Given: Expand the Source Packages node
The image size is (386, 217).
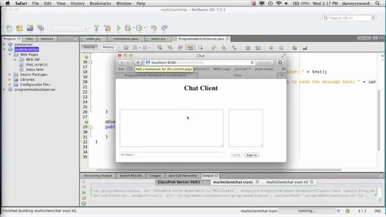Looking at the screenshot, I should pos(10,75).
